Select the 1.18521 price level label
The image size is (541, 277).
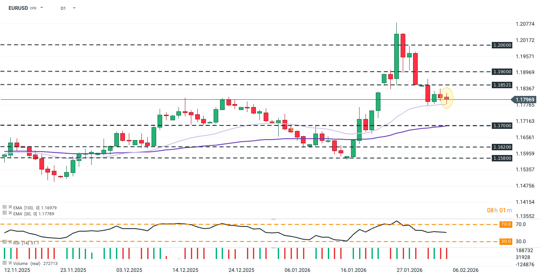pos(502,85)
